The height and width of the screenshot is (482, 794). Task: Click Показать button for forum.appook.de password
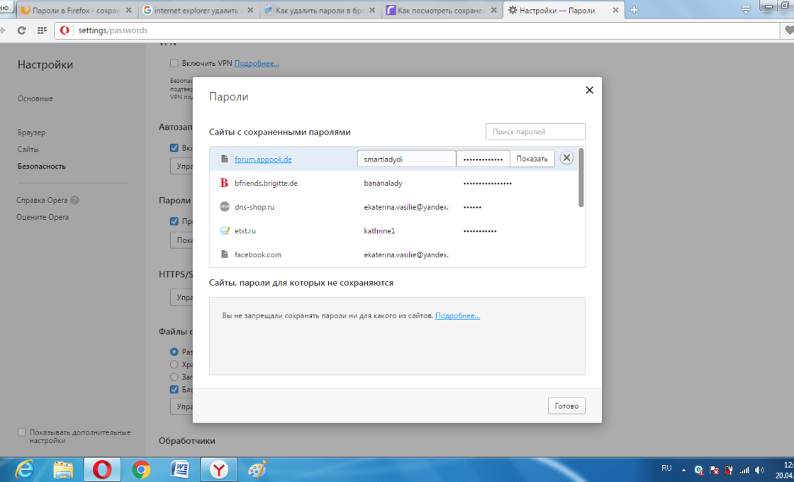[532, 159]
